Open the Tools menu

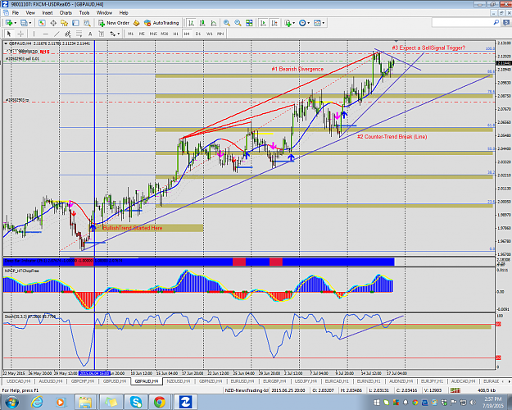84,13
